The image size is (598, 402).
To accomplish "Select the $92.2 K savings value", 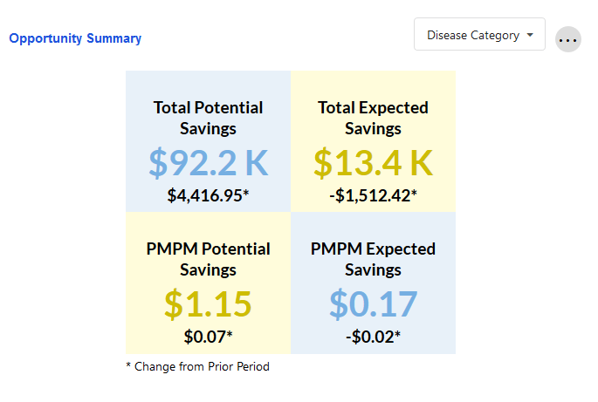I will pyautogui.click(x=208, y=162).
